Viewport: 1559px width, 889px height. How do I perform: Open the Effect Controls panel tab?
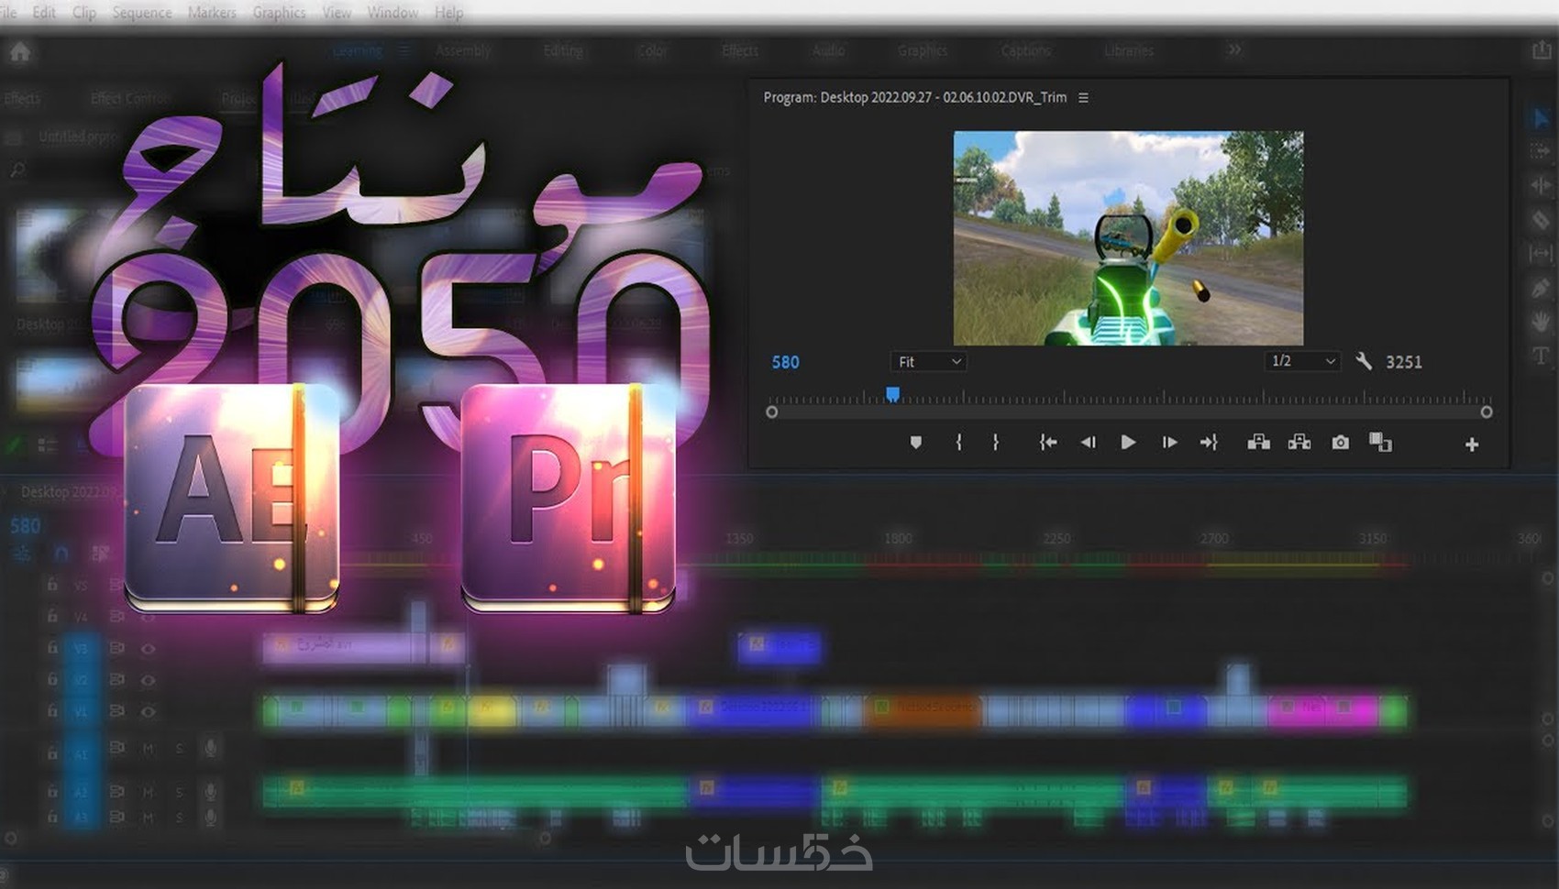tap(129, 98)
